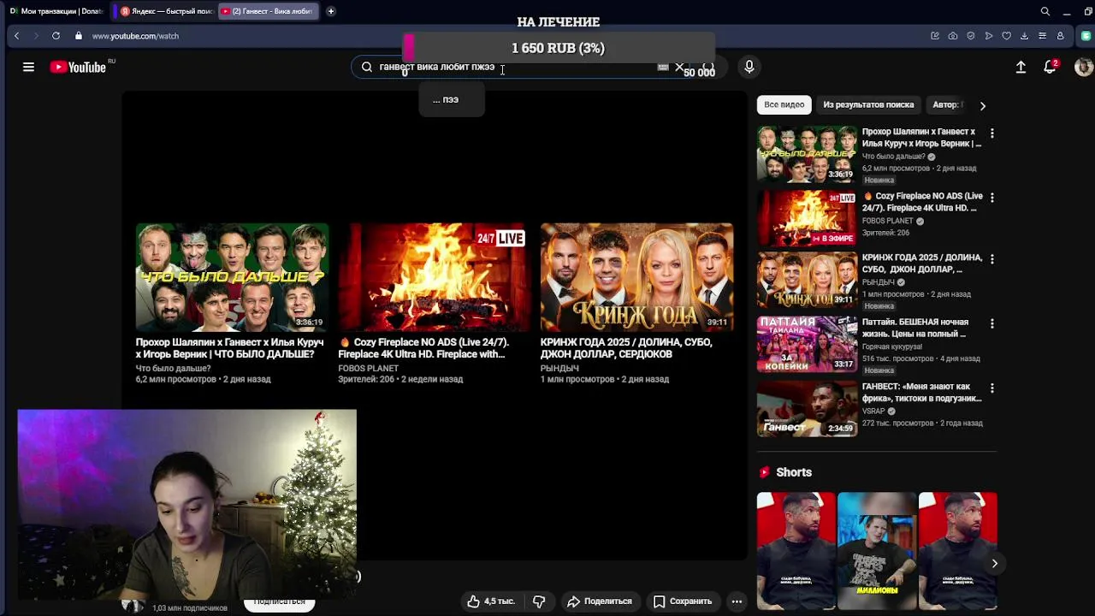Open the middle МИЛЛИОНЫ Shorts thumbnail
This screenshot has width=1095, height=616.
876,551
